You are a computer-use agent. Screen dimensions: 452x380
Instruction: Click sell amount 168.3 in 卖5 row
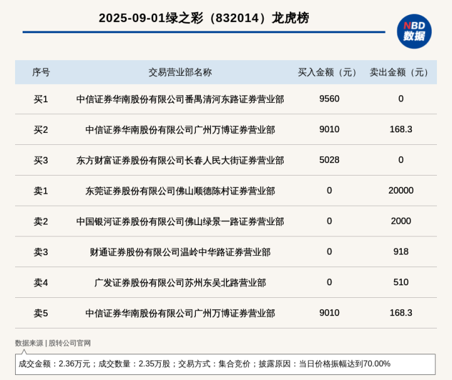[x=401, y=313]
